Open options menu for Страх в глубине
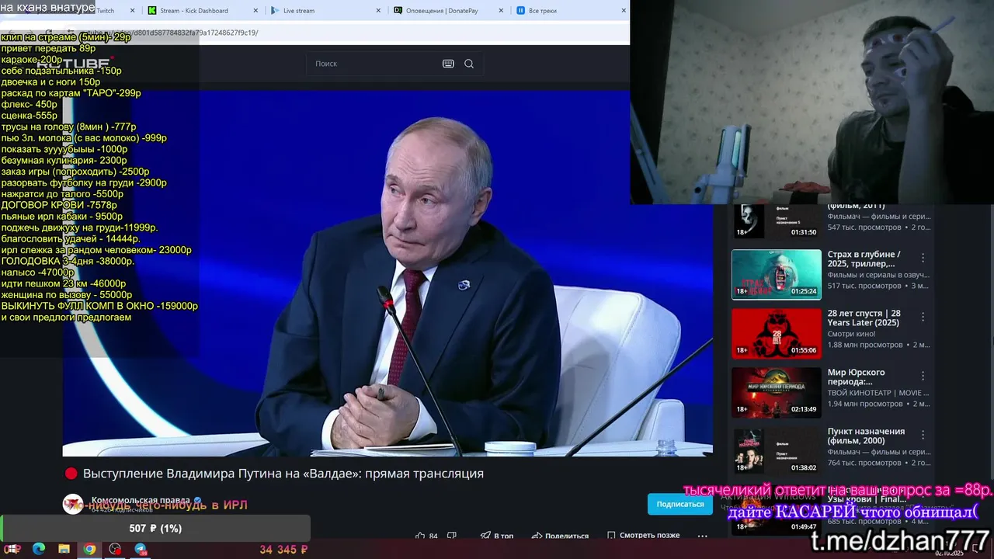The height and width of the screenshot is (559, 994). [923, 258]
